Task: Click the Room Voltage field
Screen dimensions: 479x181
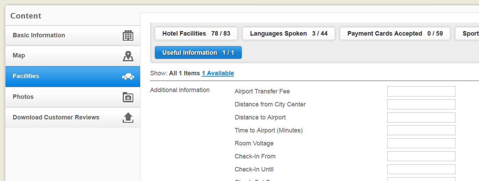Action: point(421,143)
